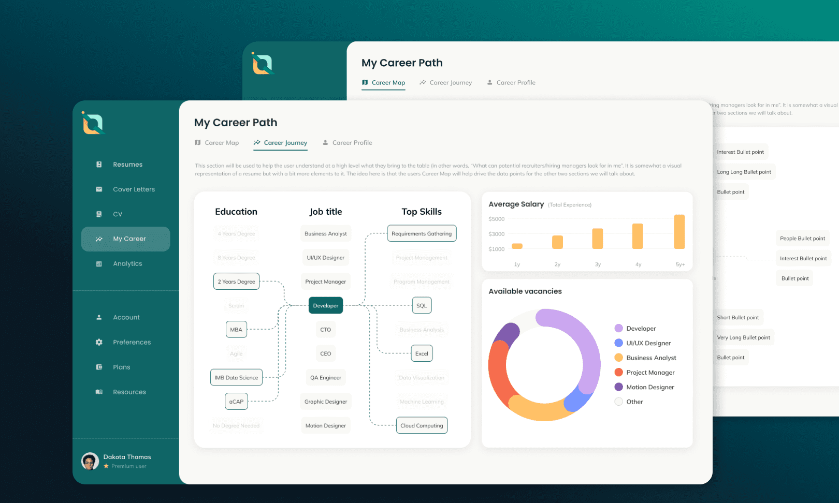This screenshot has width=839, height=503.
Task: Click the Data Visualization faded skill
Action: click(422, 378)
